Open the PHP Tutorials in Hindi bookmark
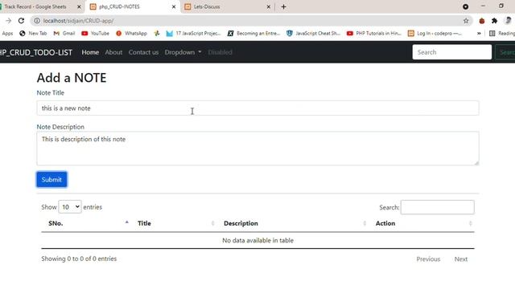 tap(374, 34)
